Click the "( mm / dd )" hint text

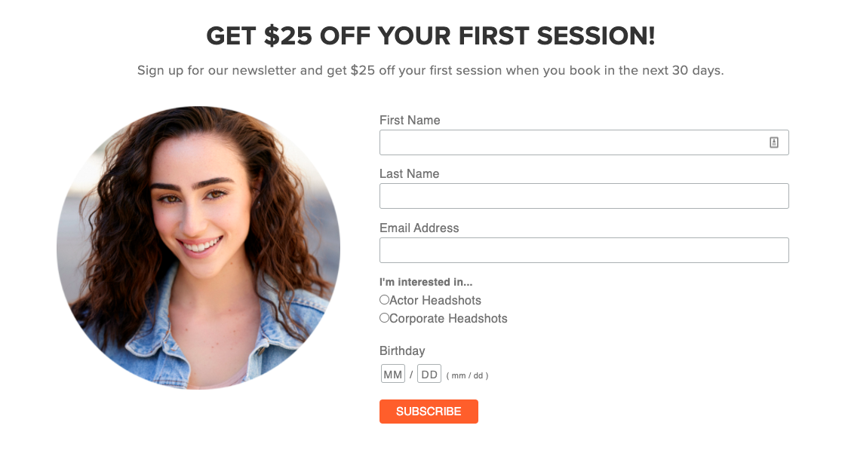[467, 374]
